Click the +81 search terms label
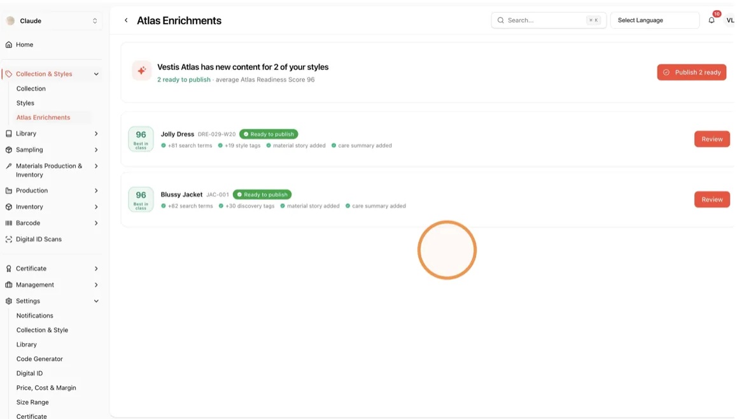Image resolution: width=737 pixels, height=419 pixels. click(190, 146)
